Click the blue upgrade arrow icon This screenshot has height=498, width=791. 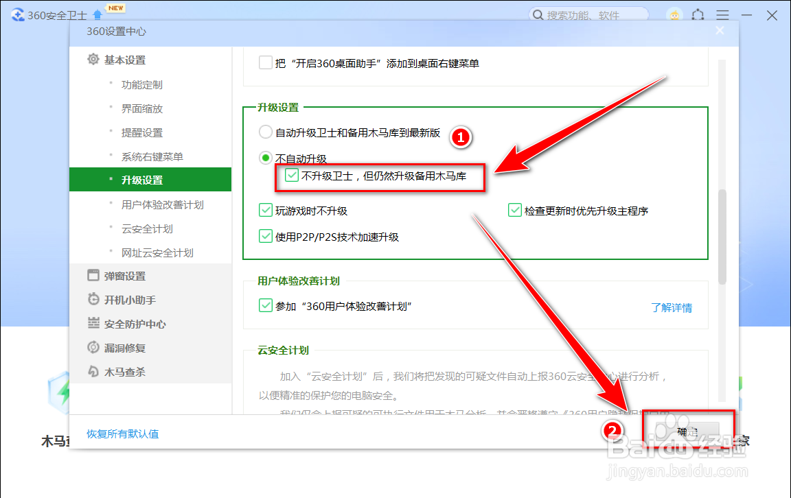click(98, 15)
